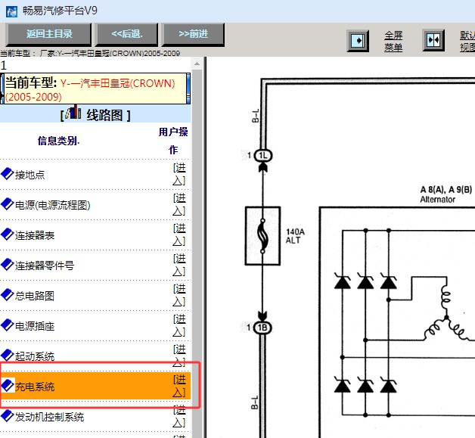Click the split-view icon with two arrows
The height and width of the screenshot is (438, 475).
[x=433, y=40]
